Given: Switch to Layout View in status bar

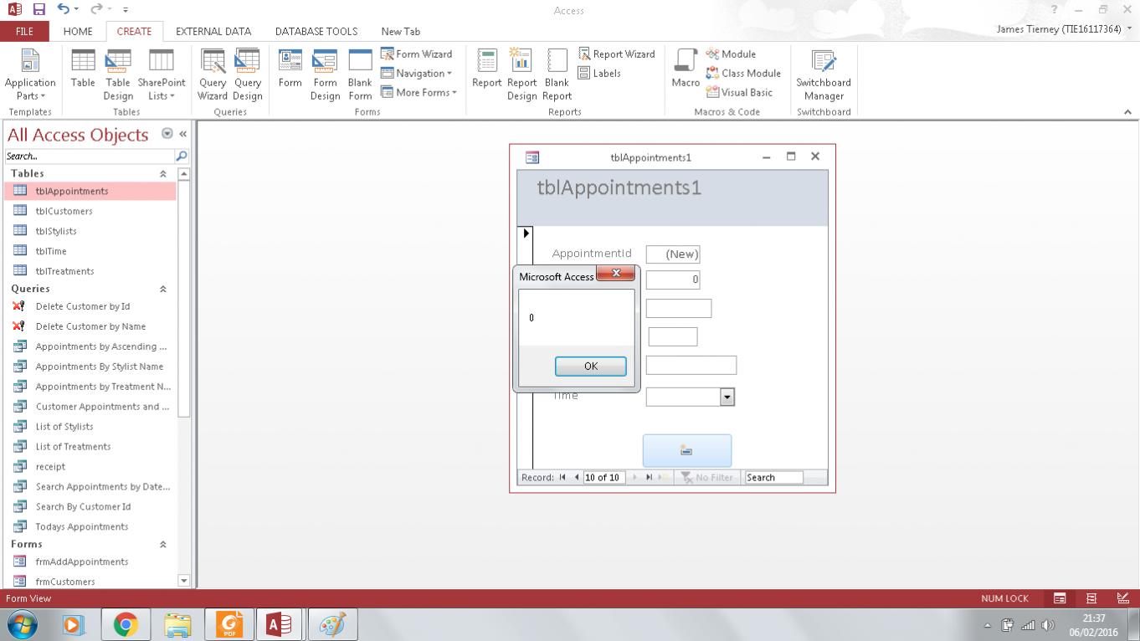Looking at the screenshot, I should click(1091, 598).
